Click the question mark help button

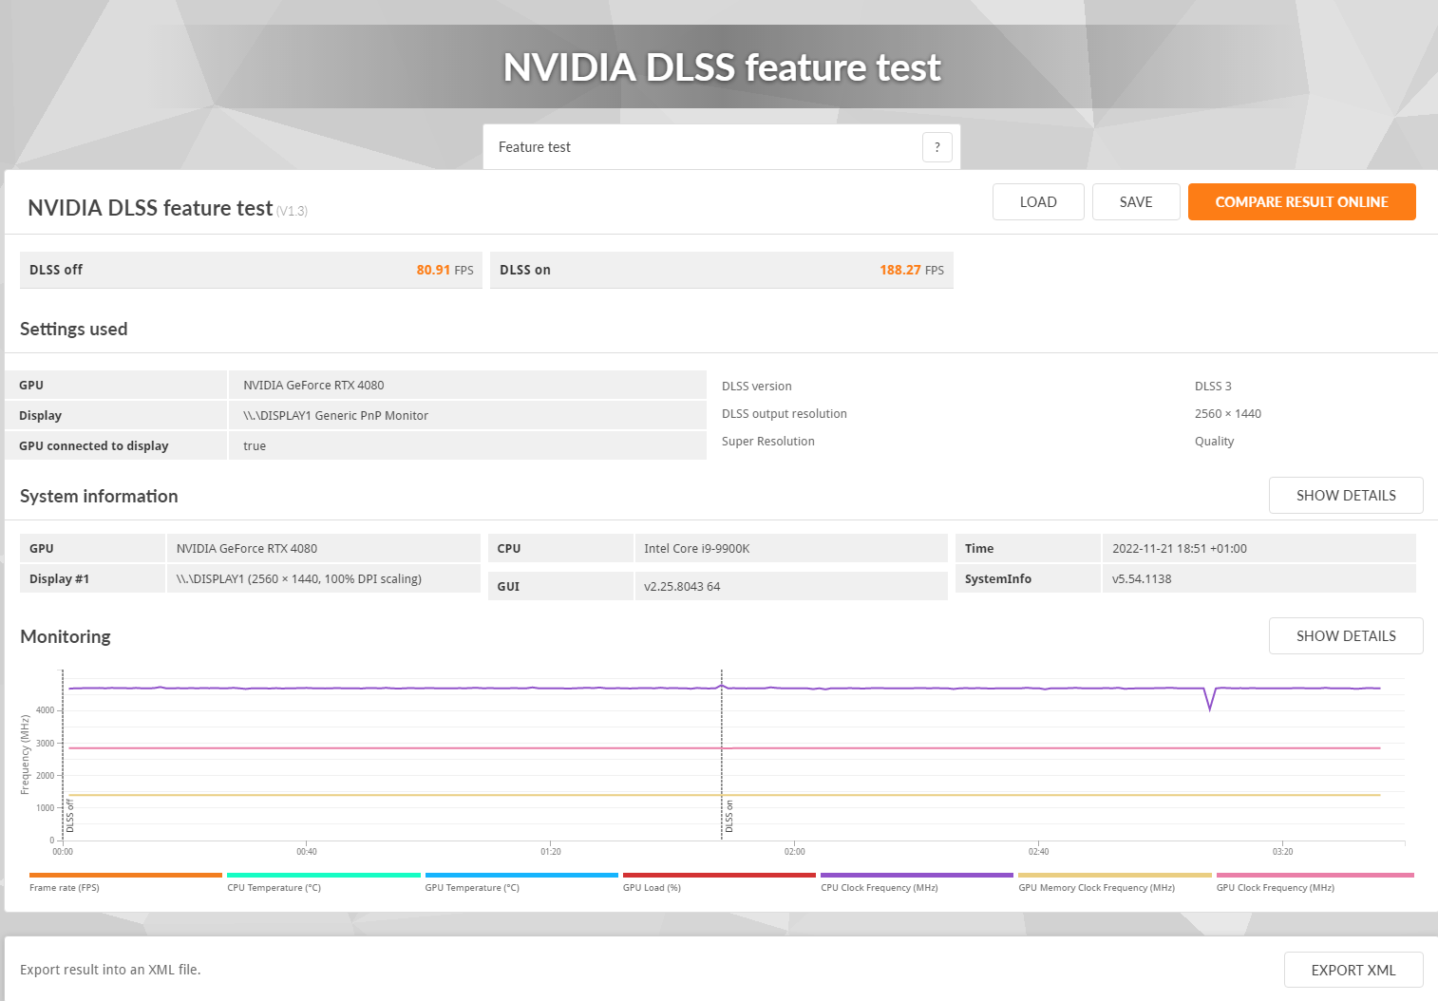tap(937, 147)
